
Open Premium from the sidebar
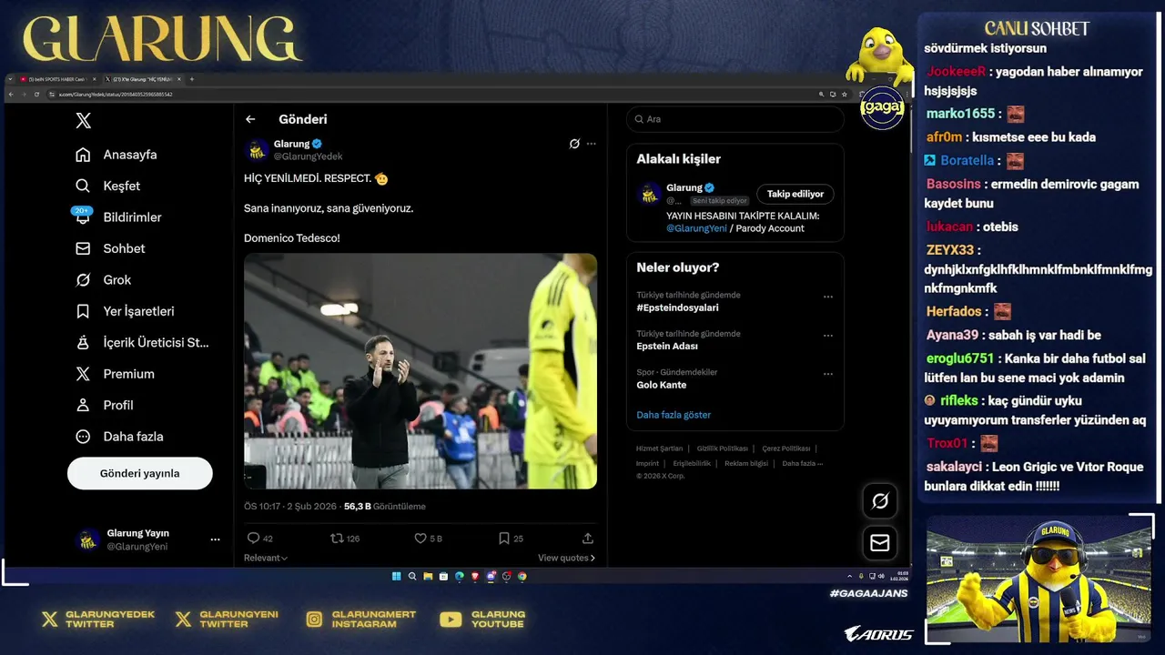coord(116,374)
